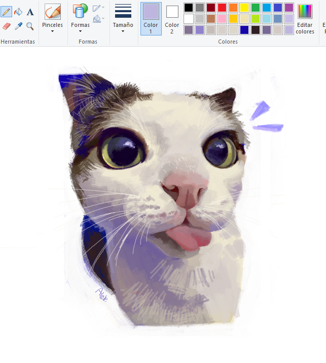Pick the yellow color swatch
The image size is (326, 363).
[244, 8]
